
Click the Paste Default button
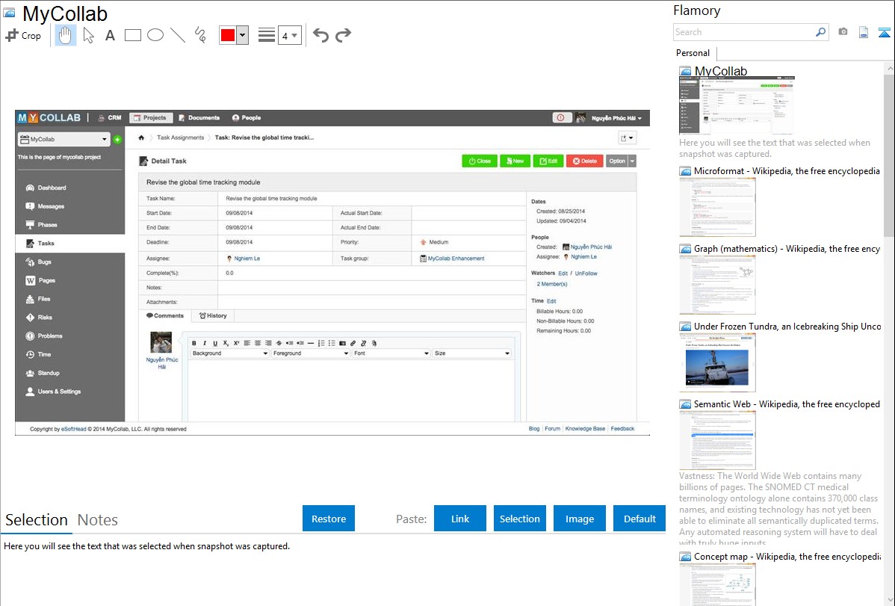tap(639, 519)
